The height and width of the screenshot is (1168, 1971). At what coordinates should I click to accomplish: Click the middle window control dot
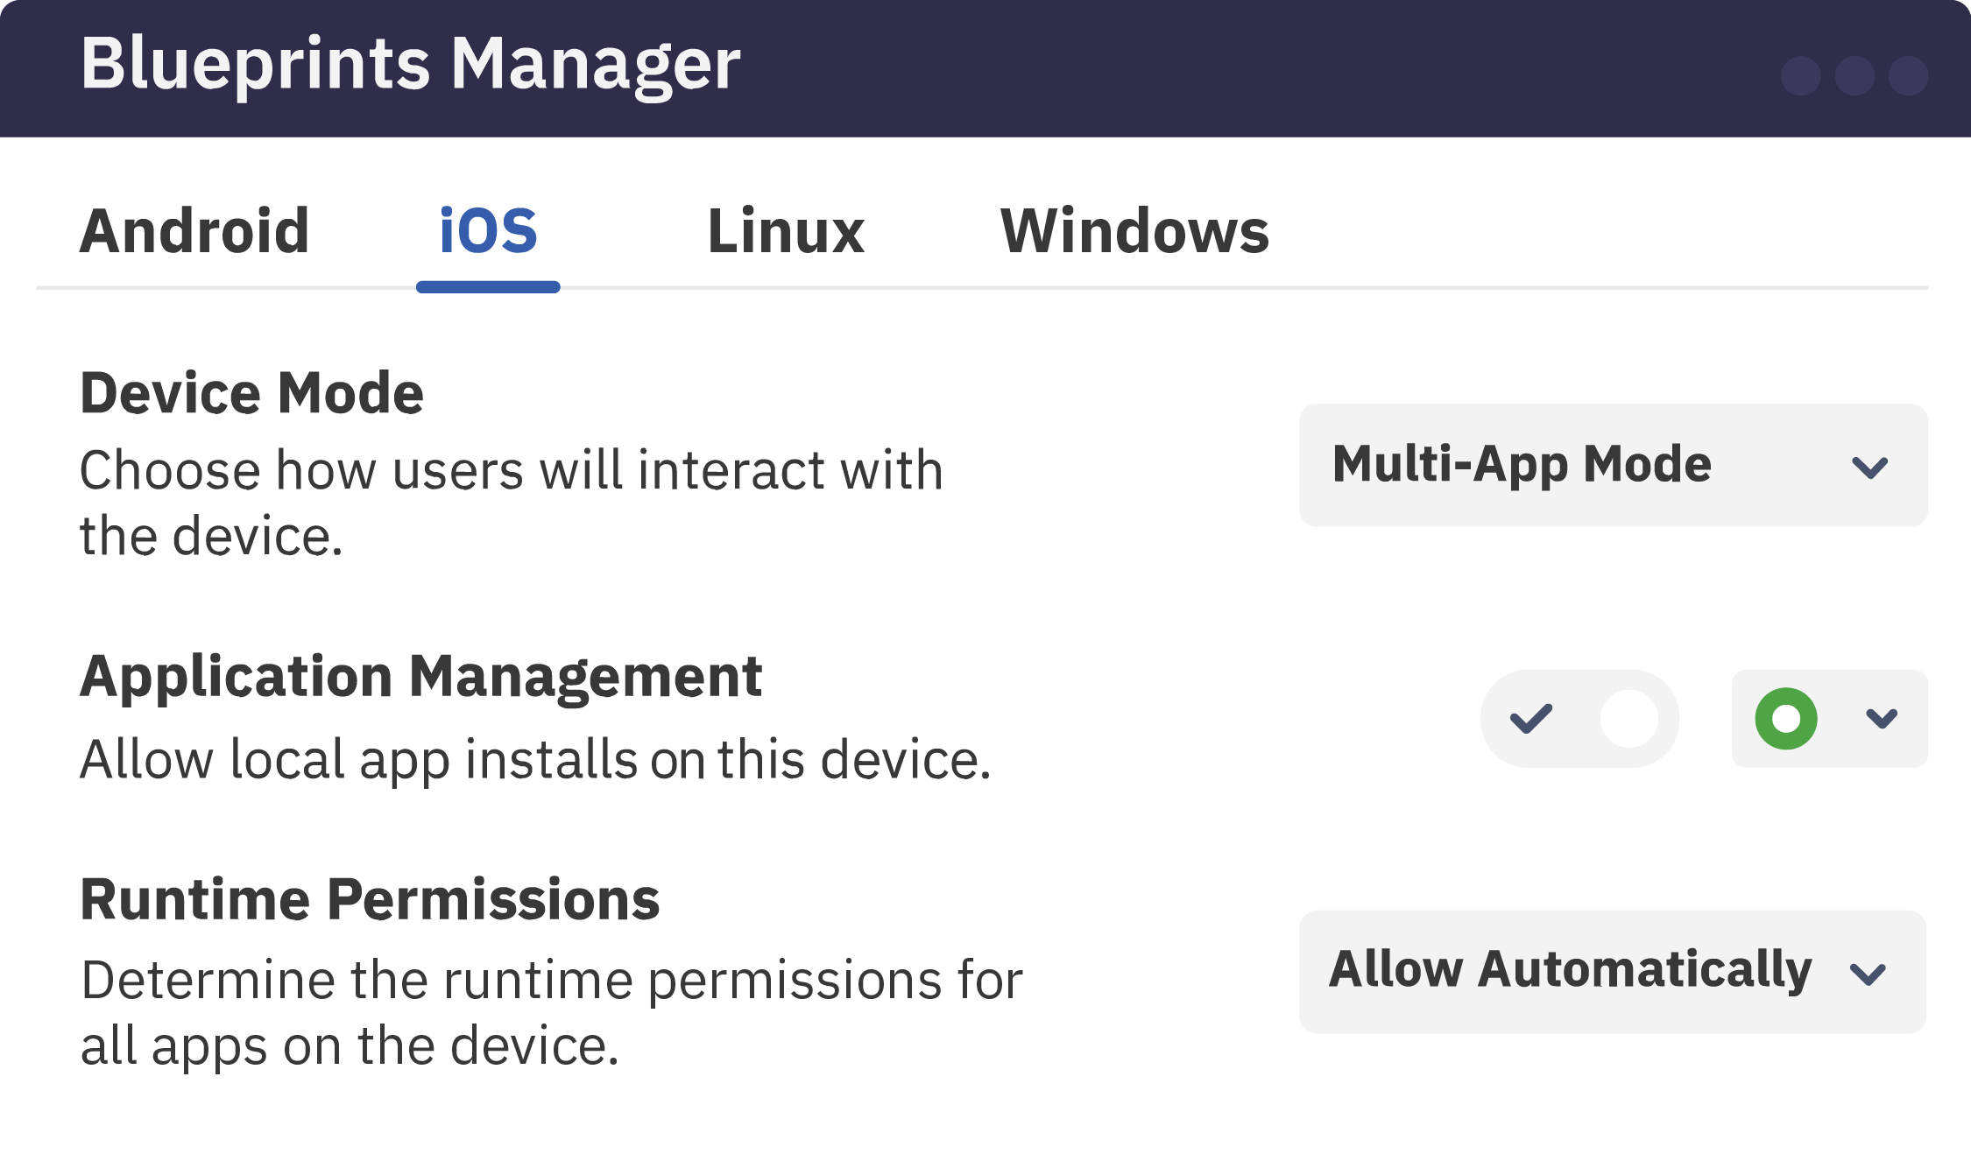[x=1854, y=75]
